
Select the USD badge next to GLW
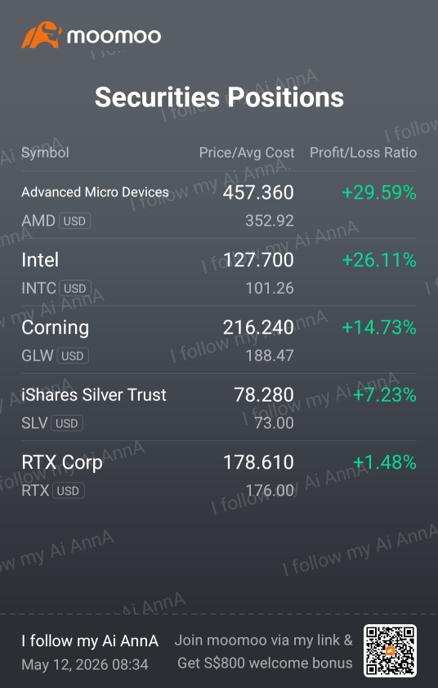click(x=73, y=355)
